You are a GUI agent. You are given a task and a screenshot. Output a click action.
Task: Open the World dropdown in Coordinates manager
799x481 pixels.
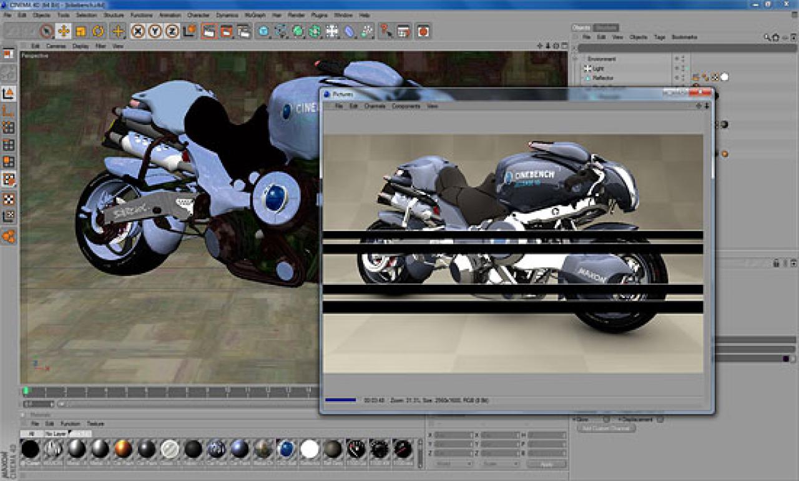tap(453, 464)
